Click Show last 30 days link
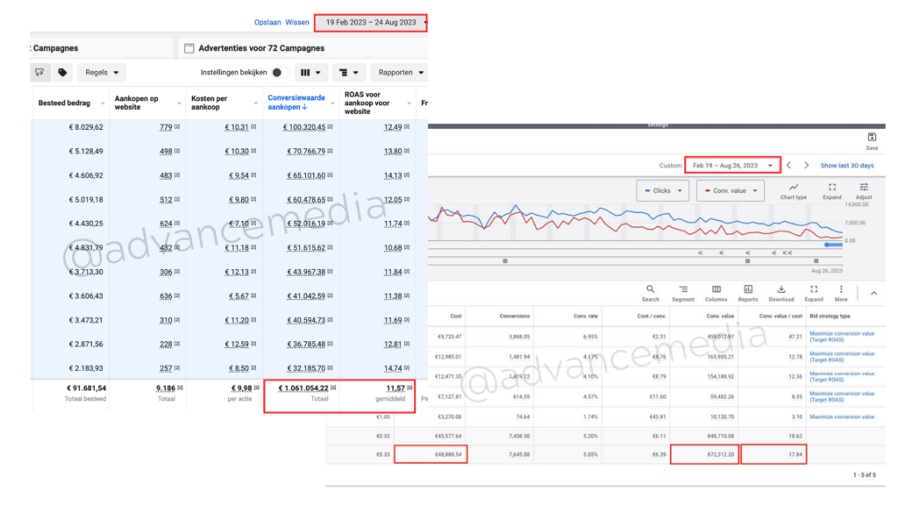898x505 pixels. [847, 165]
